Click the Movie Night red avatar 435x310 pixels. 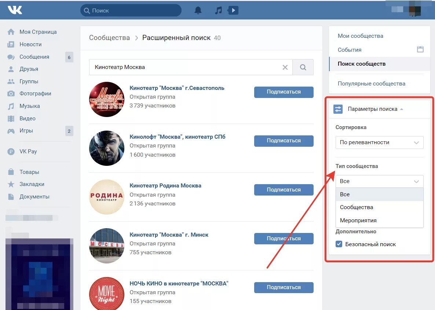[106, 293]
